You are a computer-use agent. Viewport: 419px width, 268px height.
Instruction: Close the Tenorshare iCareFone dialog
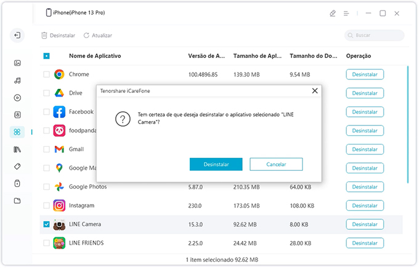pyautogui.click(x=315, y=91)
